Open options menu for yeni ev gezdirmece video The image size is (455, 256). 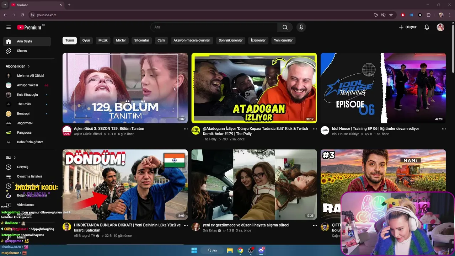pyautogui.click(x=315, y=225)
